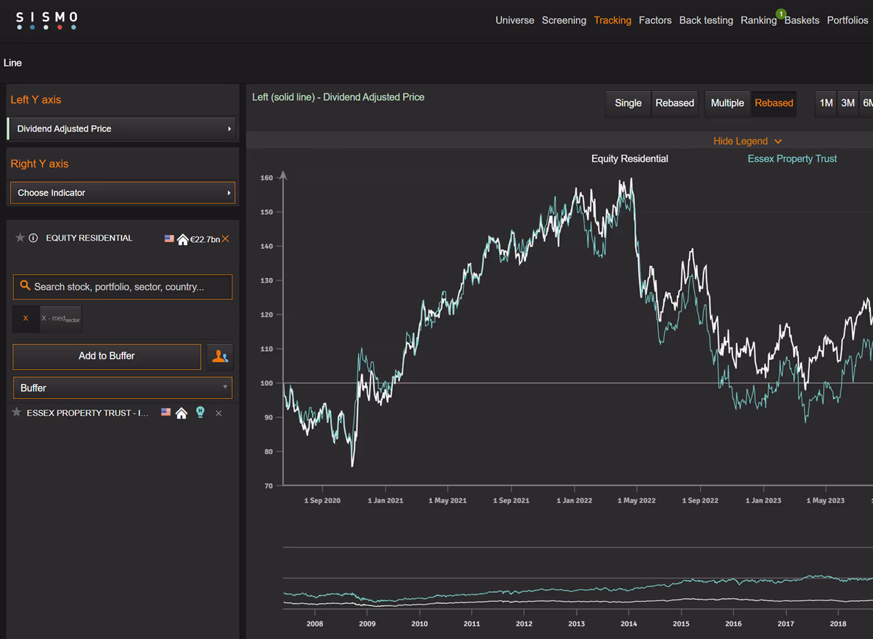
Task: Click the stock search input field
Action: tap(123, 287)
